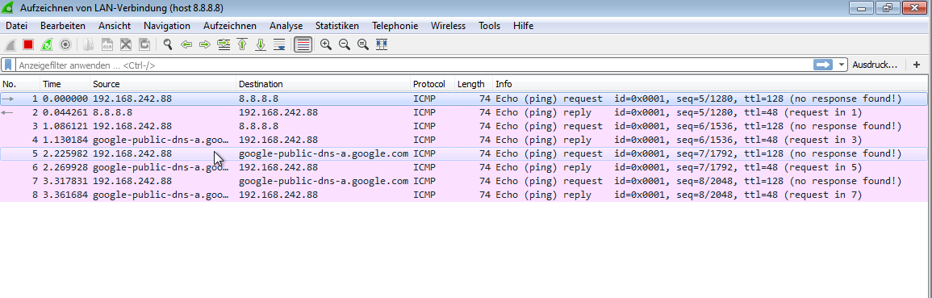932x298 pixels.
Task: Expand the filter history dropdown arrow
Action: 842,65
